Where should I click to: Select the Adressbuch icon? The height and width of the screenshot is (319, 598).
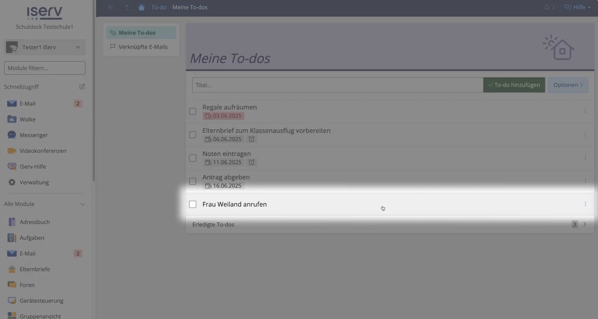[12, 222]
